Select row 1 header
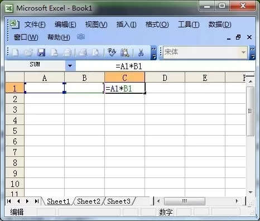Image resolution: width=260 pixels, height=221 pixels. [15, 88]
